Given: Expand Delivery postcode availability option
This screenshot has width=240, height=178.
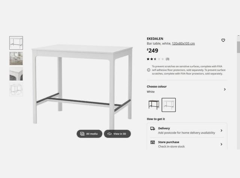Looking at the screenshot, I should click(187, 131).
